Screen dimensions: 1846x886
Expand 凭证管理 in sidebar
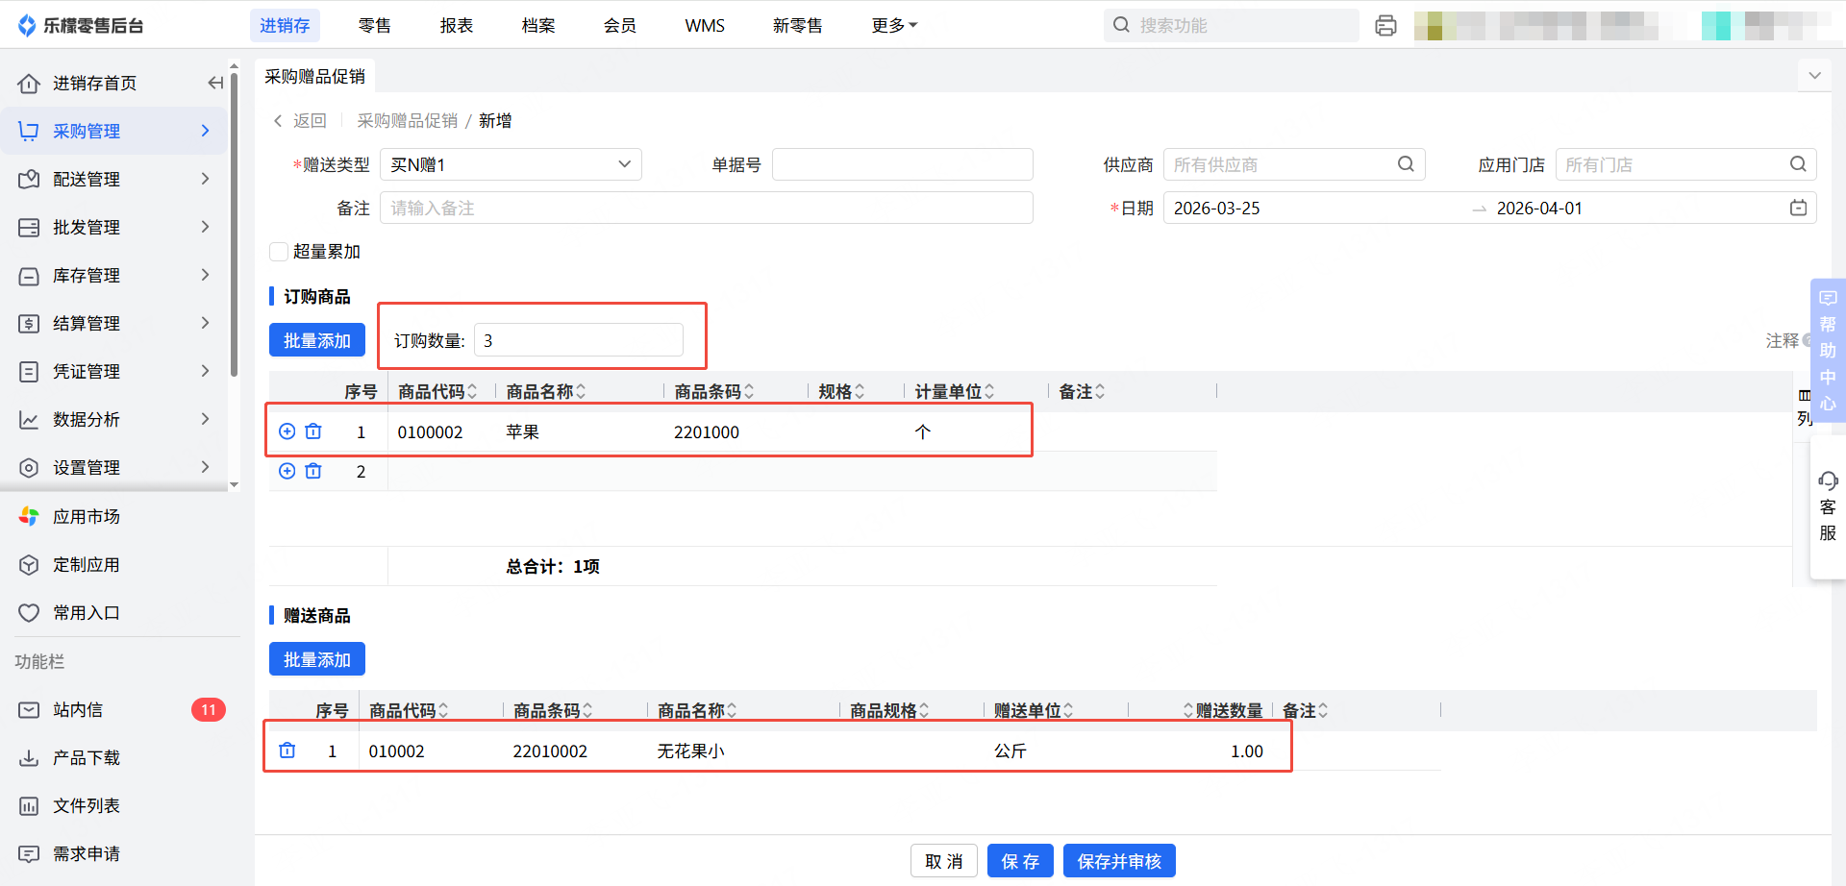[115, 371]
